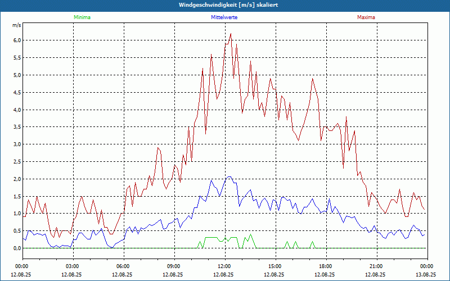Click the 3,0 y-axis value label

point(17,144)
